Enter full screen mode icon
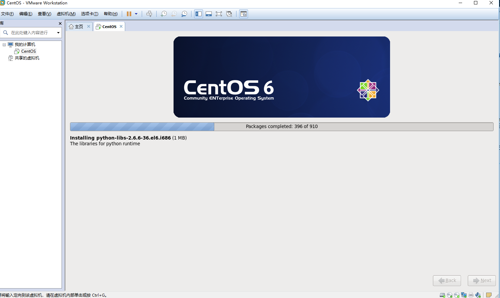Image resolution: width=500 pixels, height=298 pixels. pyautogui.click(x=219, y=14)
